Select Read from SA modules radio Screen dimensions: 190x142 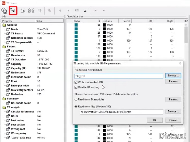76,99
